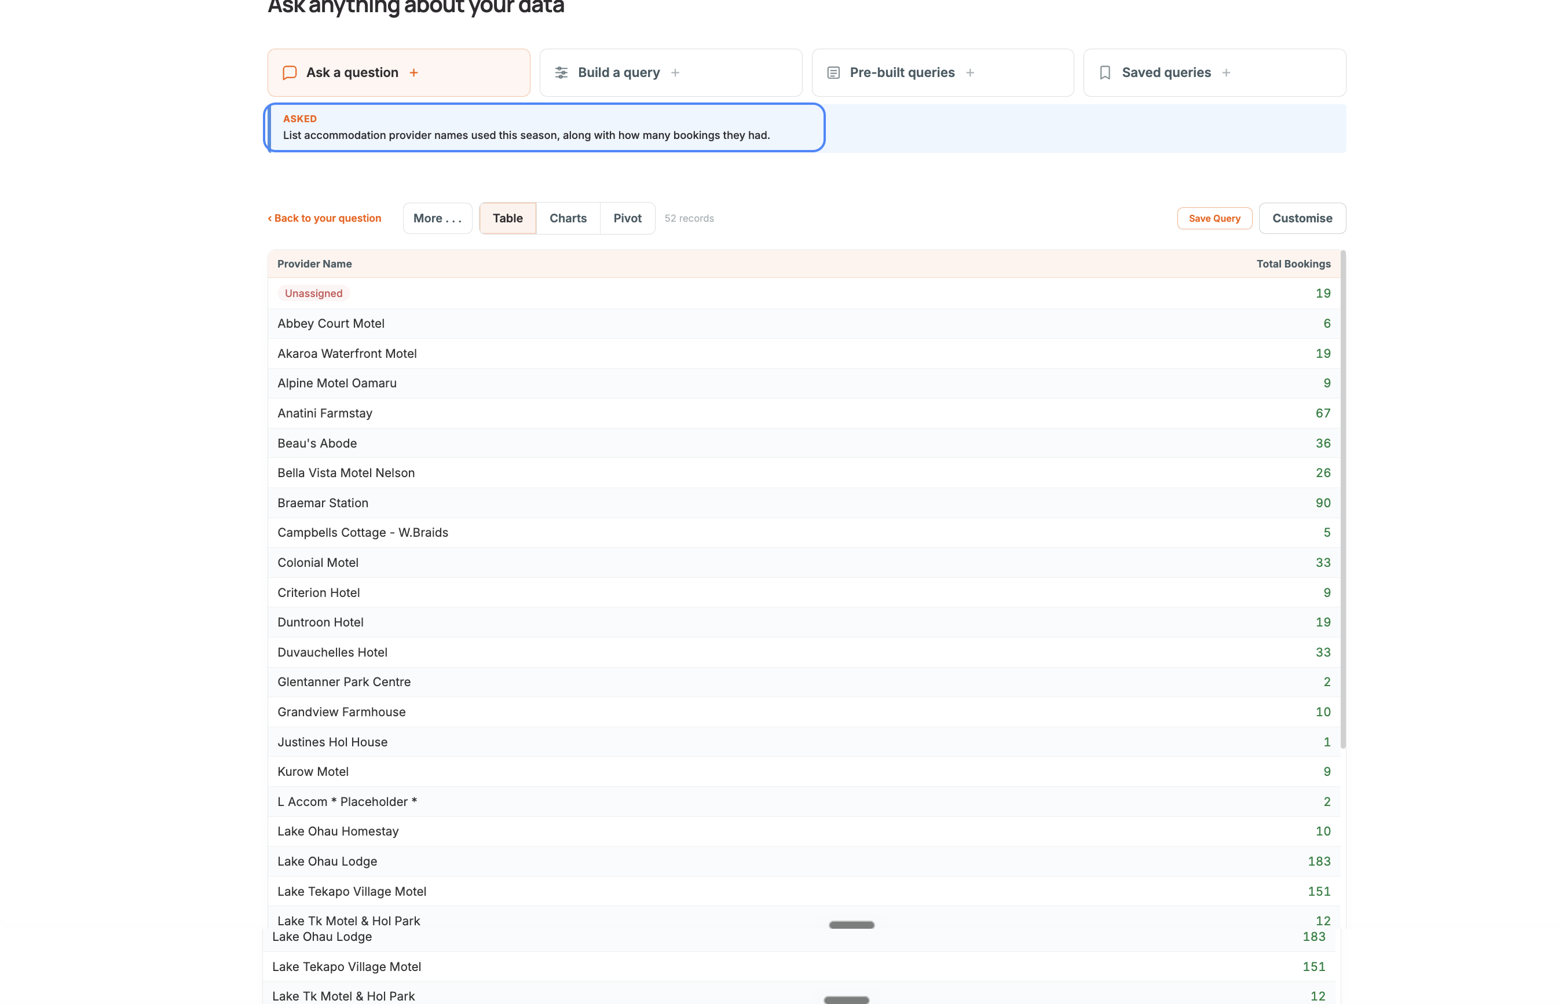1559x1004 pixels.
Task: Click the booking count 1 for Justines Hol House
Action: [1326, 742]
